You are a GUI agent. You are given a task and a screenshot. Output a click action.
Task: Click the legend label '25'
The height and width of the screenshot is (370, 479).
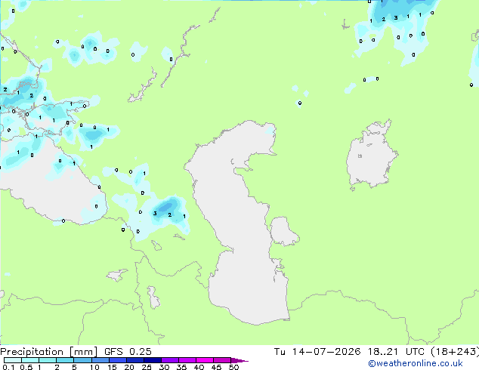click(x=147, y=367)
